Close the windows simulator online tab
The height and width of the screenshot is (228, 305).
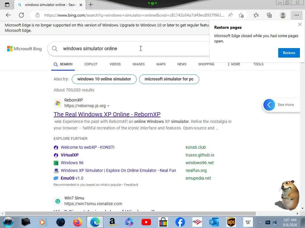coord(81,5)
